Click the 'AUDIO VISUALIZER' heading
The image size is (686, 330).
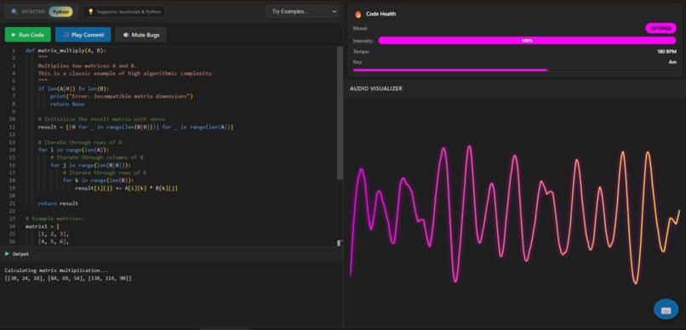(376, 88)
